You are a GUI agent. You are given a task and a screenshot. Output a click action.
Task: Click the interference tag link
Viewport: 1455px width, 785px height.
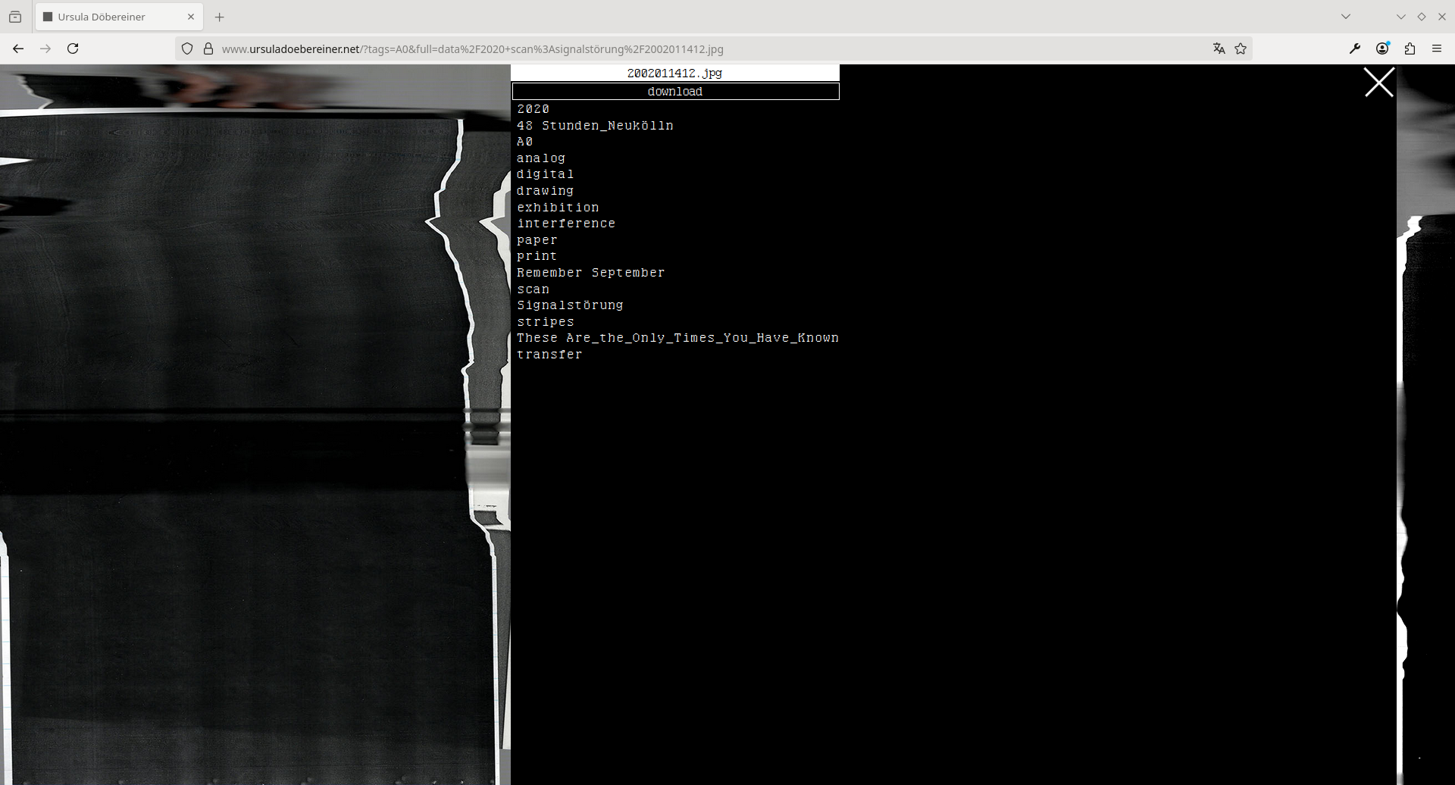click(x=566, y=224)
